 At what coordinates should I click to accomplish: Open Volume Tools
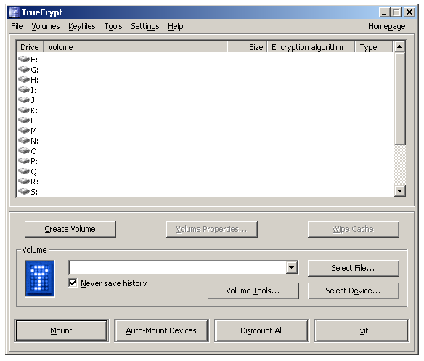click(253, 291)
